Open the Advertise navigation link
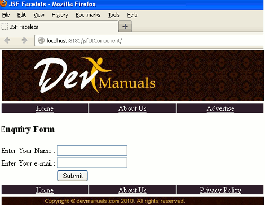265x205 pixels. click(x=220, y=108)
